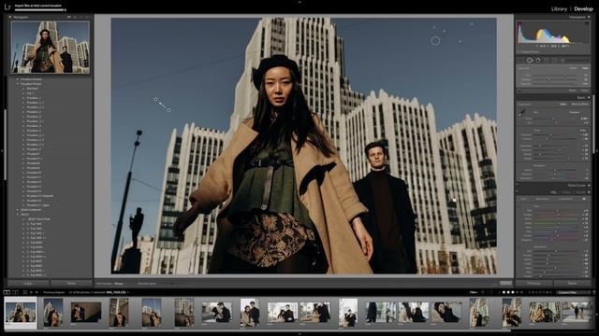Toggle histogram shadow clipping indicator
This screenshot has height=336, width=599.
519,24
